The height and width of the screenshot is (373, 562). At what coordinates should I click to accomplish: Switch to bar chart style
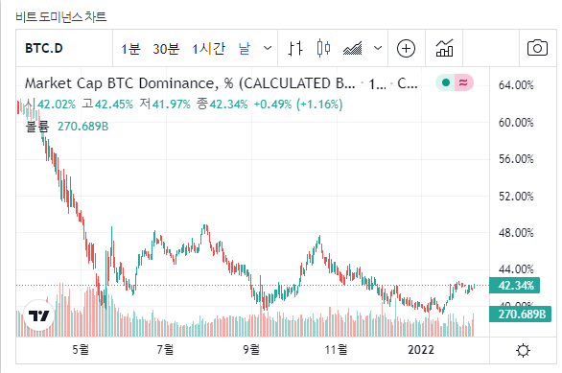coord(295,48)
